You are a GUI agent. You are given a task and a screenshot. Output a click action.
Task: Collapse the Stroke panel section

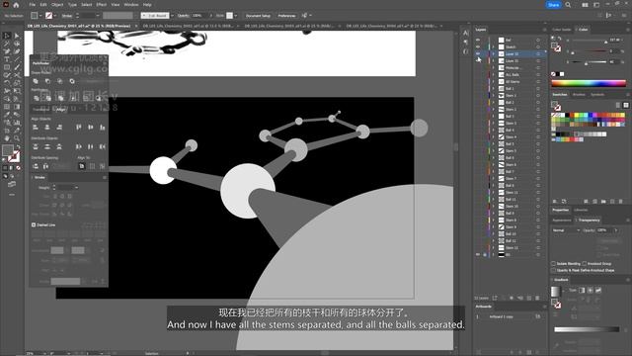[x=33, y=177]
